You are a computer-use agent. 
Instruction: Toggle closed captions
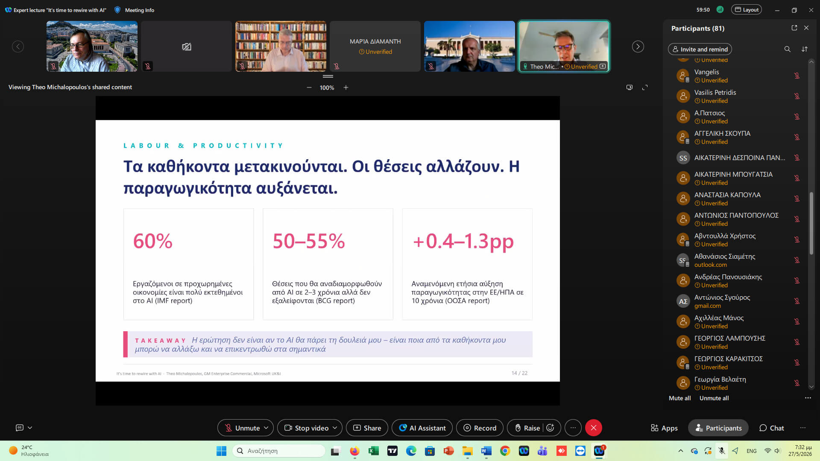click(x=19, y=427)
